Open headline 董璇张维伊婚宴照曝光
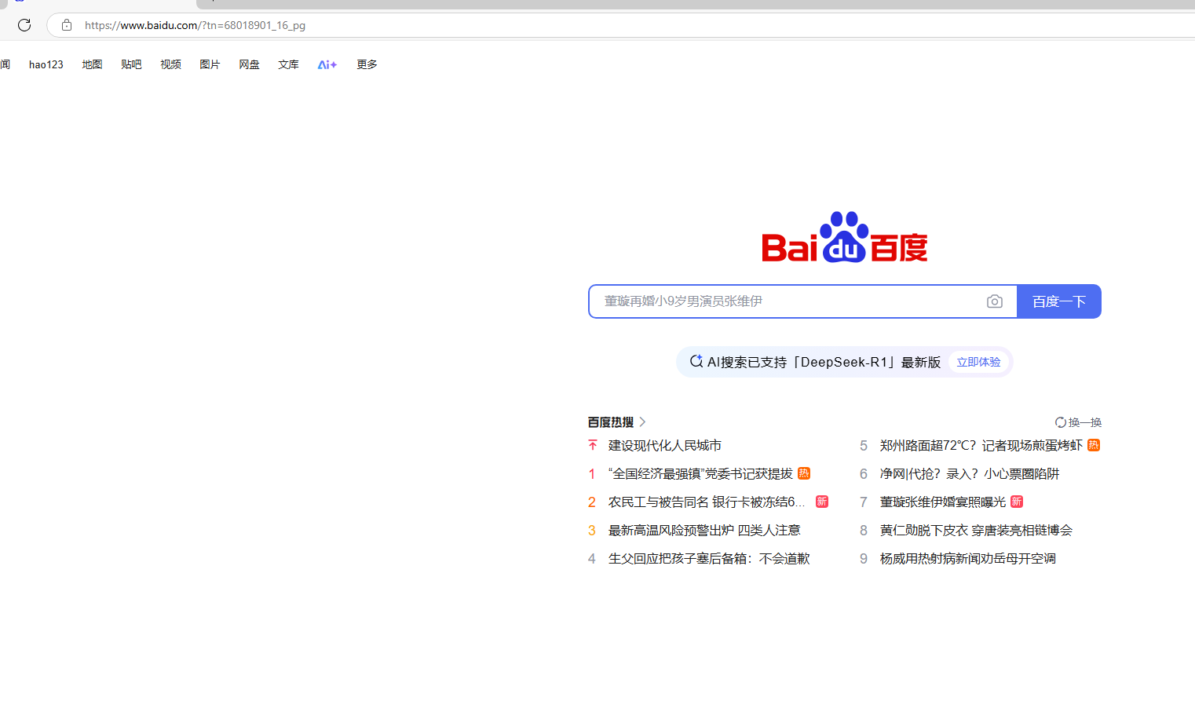Image resolution: width=1195 pixels, height=708 pixels. [x=943, y=502]
